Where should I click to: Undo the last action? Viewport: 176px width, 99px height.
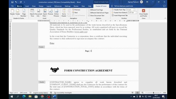16,2
